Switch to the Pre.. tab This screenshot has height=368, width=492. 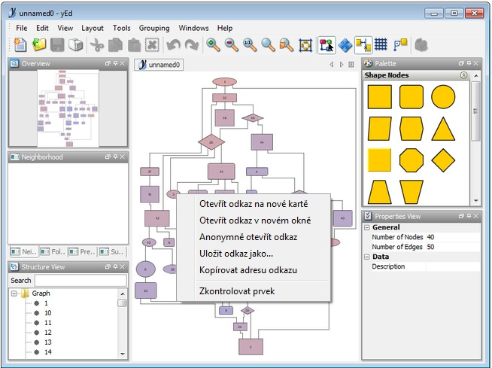click(x=82, y=251)
